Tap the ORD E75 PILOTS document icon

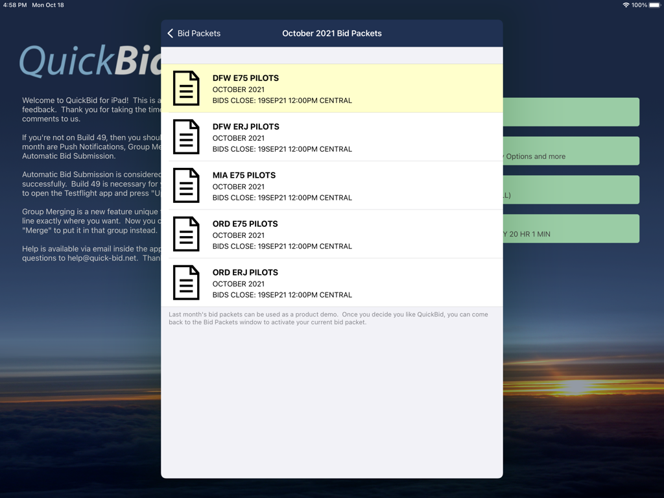(x=186, y=234)
